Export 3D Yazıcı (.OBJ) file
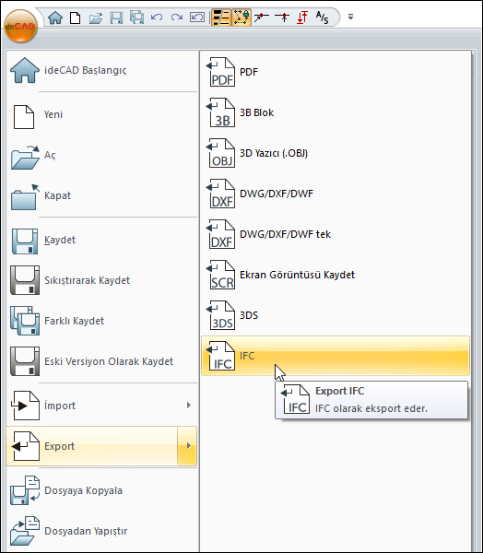The height and width of the screenshot is (553, 483). click(x=336, y=153)
